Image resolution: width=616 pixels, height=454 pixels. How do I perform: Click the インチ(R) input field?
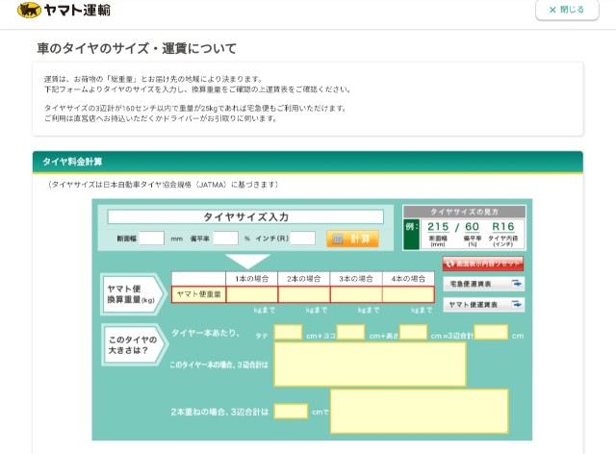[x=302, y=238]
